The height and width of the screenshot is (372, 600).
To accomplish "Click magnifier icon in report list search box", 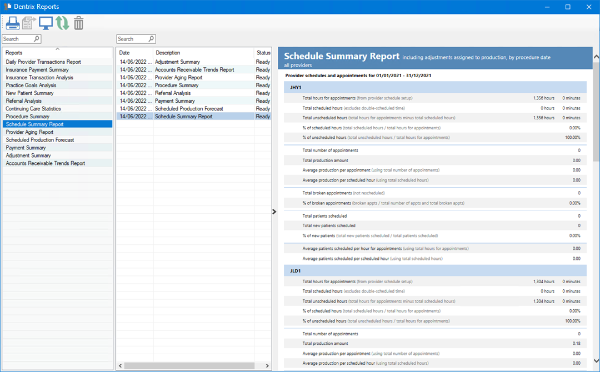I will (x=151, y=39).
